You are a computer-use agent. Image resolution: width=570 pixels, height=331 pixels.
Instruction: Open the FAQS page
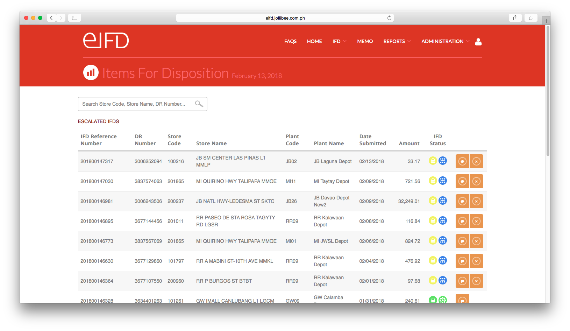[290, 41]
